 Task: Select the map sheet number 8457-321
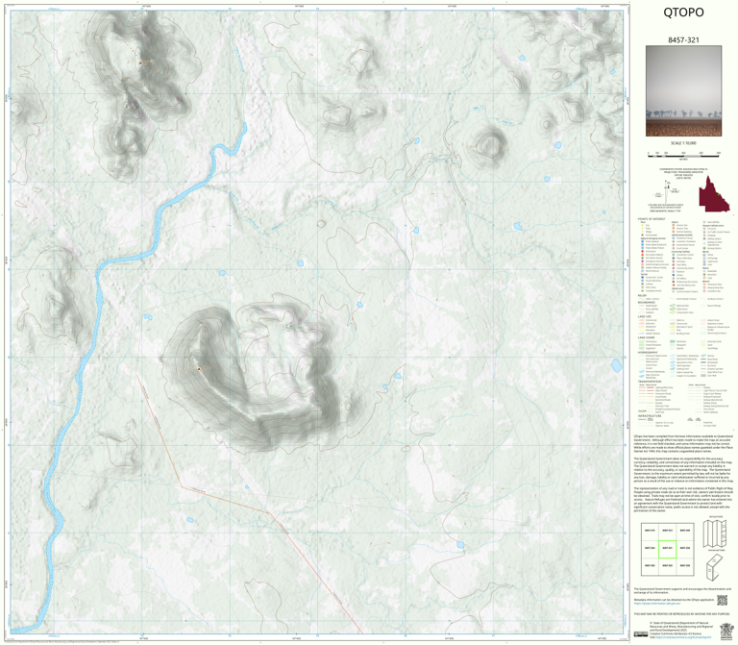click(x=683, y=40)
